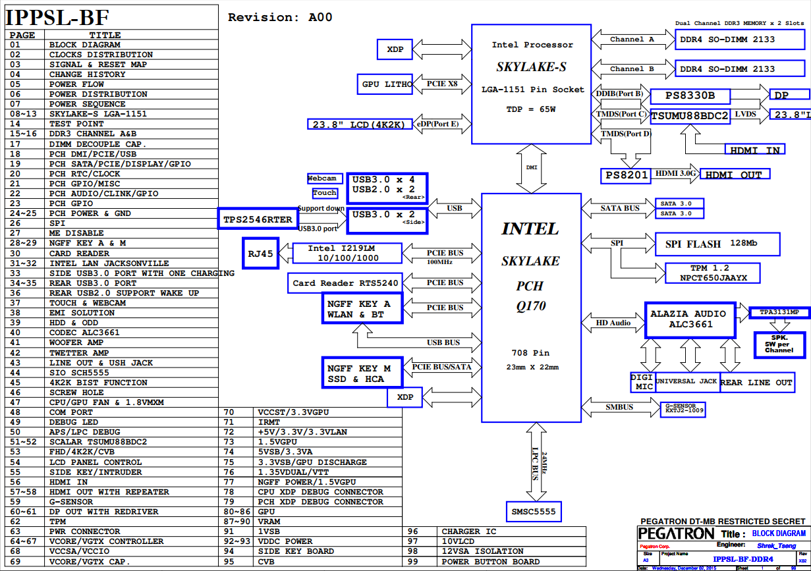Image resolution: width=811 pixels, height=571 pixels.
Task: Select 'INTEL LAN JACKSONVILLE' entry
Action: tap(112, 263)
